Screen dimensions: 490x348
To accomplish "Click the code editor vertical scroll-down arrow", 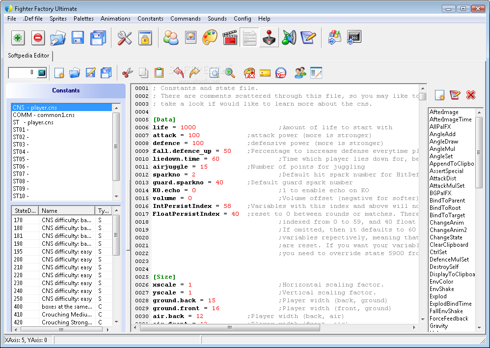I will click(x=423, y=319).
